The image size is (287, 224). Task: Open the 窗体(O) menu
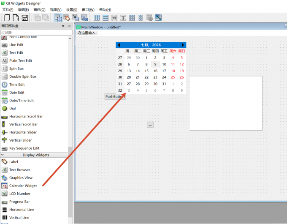39,10
